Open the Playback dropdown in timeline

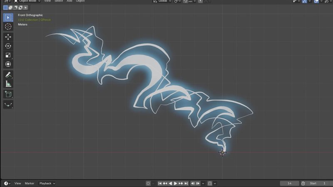pyautogui.click(x=47, y=183)
